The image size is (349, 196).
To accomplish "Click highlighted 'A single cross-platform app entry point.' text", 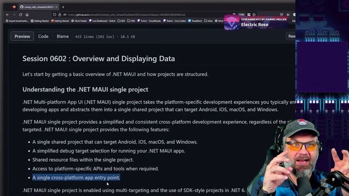I will pos(76,177).
